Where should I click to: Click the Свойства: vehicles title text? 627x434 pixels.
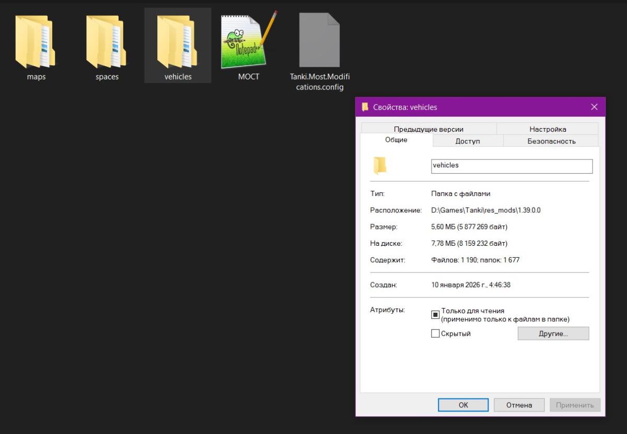[x=405, y=107]
